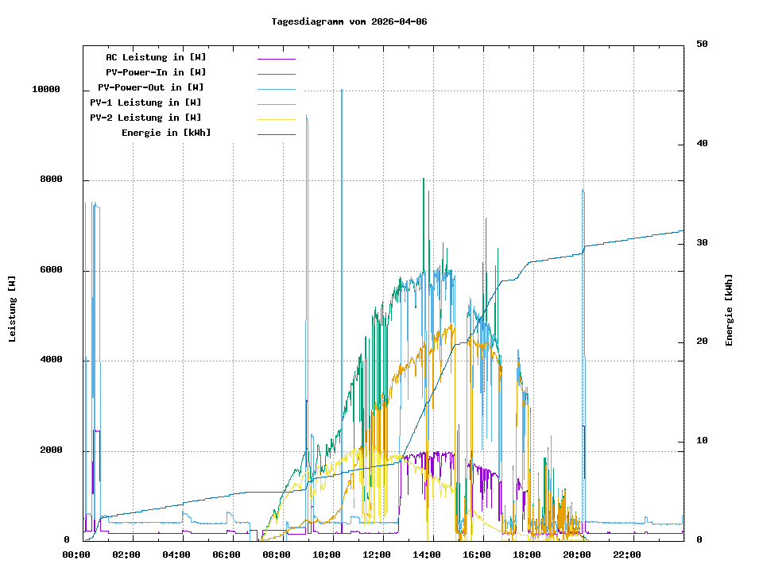Click the 50 tick on the energy axis
This screenshot has height=572, width=763.
[x=702, y=44]
